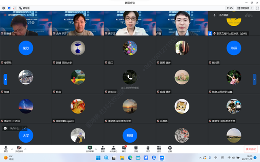Click Tencent Meeting taskbar icon
This screenshot has width=260, height=162.
tap(162, 158)
